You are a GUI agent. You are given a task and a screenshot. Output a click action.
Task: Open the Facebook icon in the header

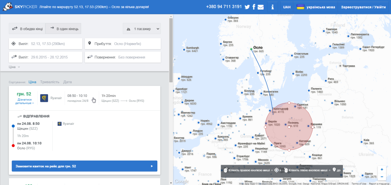pyautogui.click(x=254, y=7)
